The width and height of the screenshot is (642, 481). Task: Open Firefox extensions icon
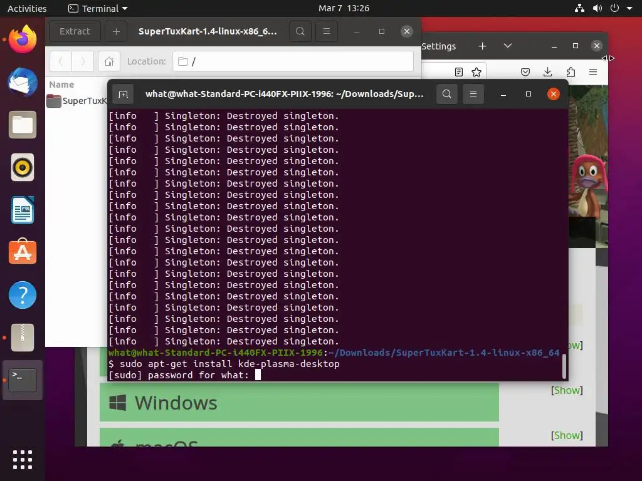tap(571, 73)
